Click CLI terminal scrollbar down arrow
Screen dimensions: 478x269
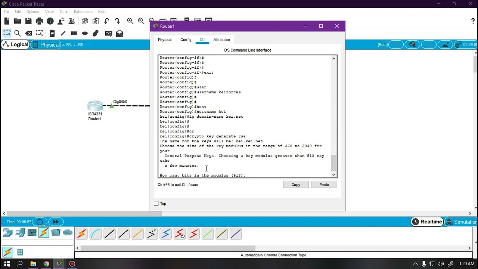(334, 174)
